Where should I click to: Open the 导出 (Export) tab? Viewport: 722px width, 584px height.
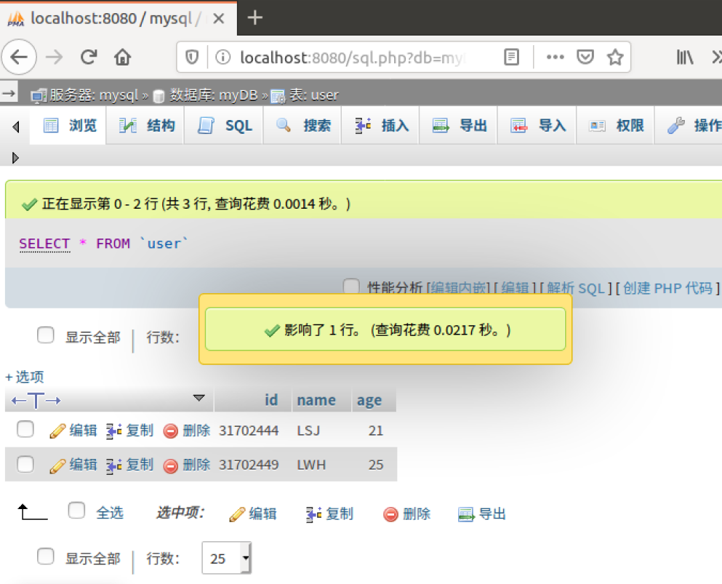pyautogui.click(x=459, y=125)
